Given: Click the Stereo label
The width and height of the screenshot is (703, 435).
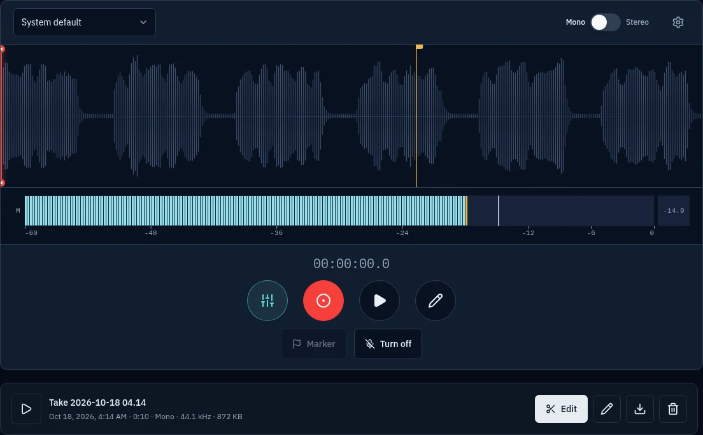Looking at the screenshot, I should 637,22.
